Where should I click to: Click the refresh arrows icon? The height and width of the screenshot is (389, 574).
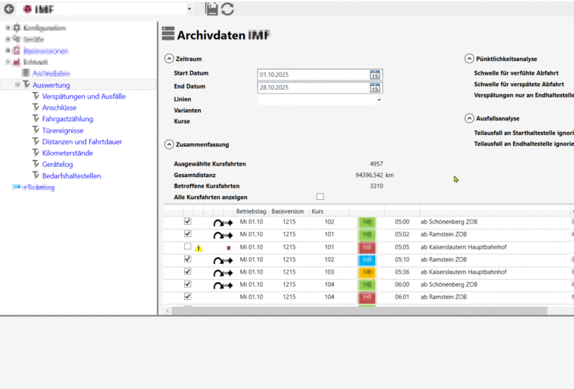pyautogui.click(x=227, y=9)
